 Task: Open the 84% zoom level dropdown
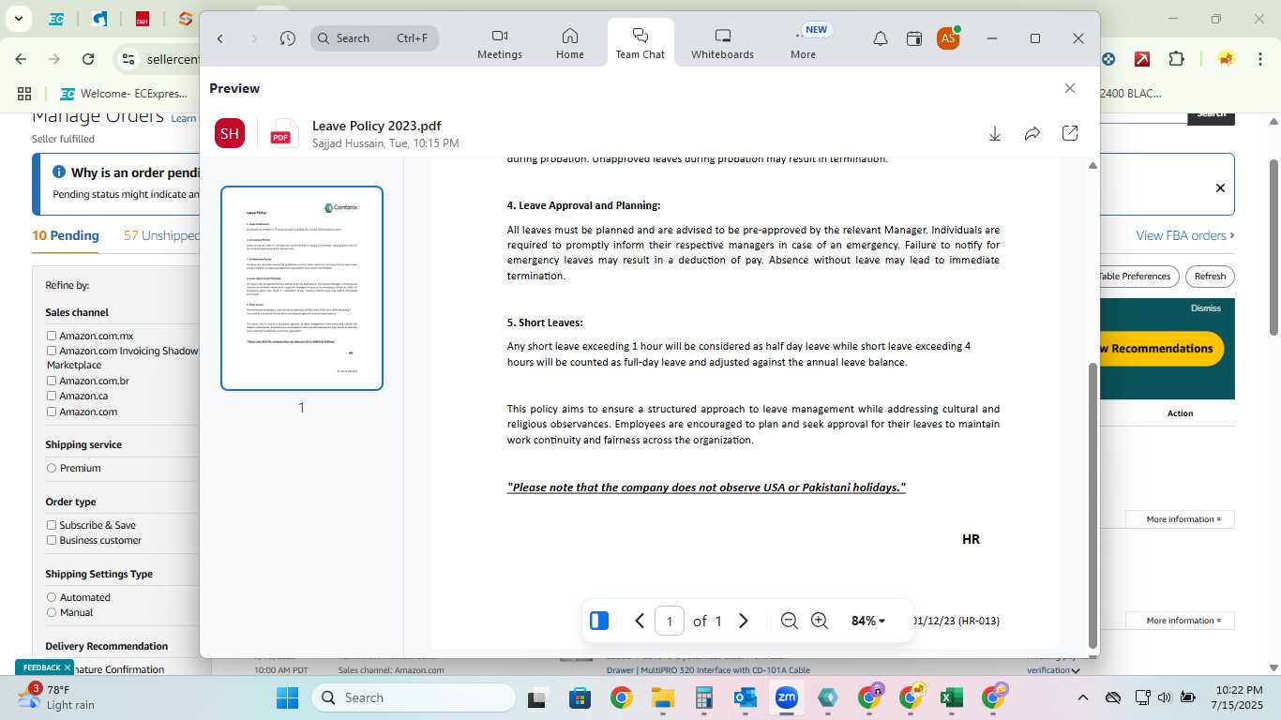coord(868,621)
